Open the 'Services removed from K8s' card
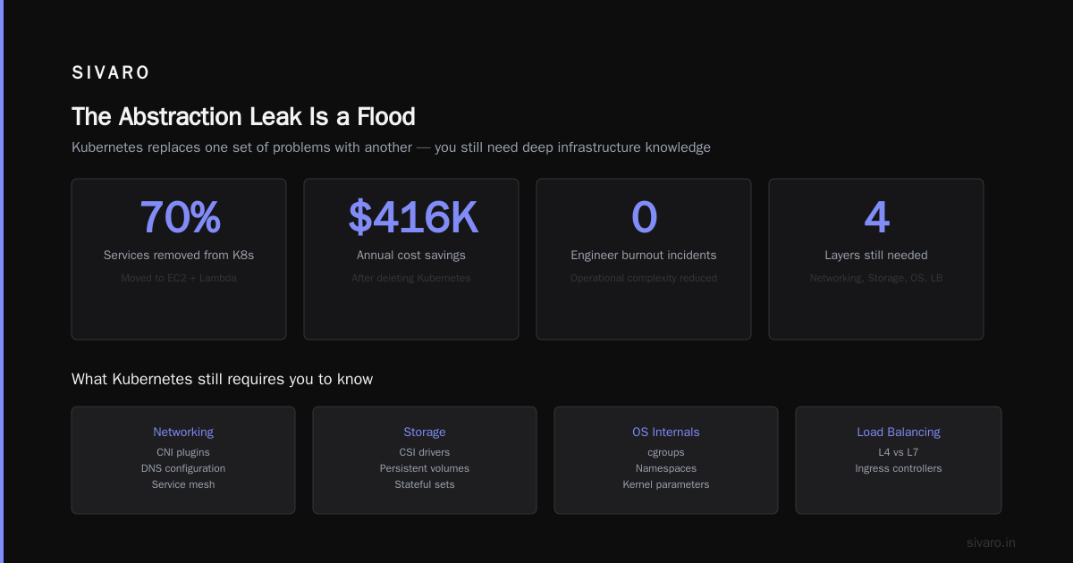Viewport: 1073px width, 563px height. 179,259
